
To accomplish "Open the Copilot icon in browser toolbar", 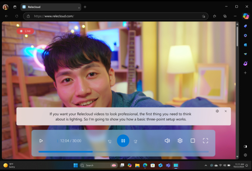I will [246, 16].
